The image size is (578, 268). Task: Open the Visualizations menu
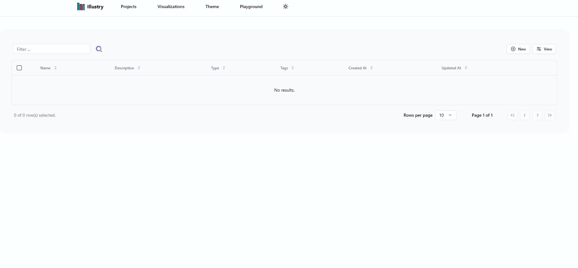tap(171, 6)
